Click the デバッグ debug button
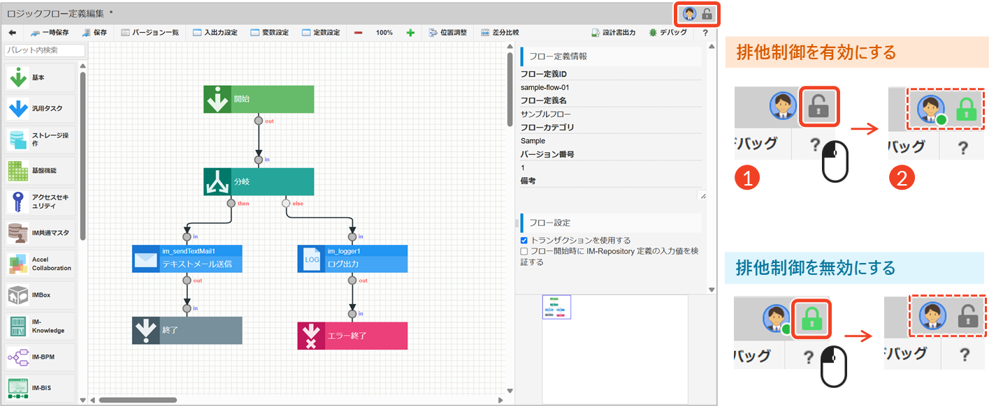The height and width of the screenshot is (406, 996). [667, 33]
